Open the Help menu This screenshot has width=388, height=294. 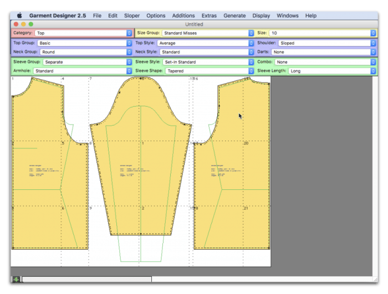[311, 16]
